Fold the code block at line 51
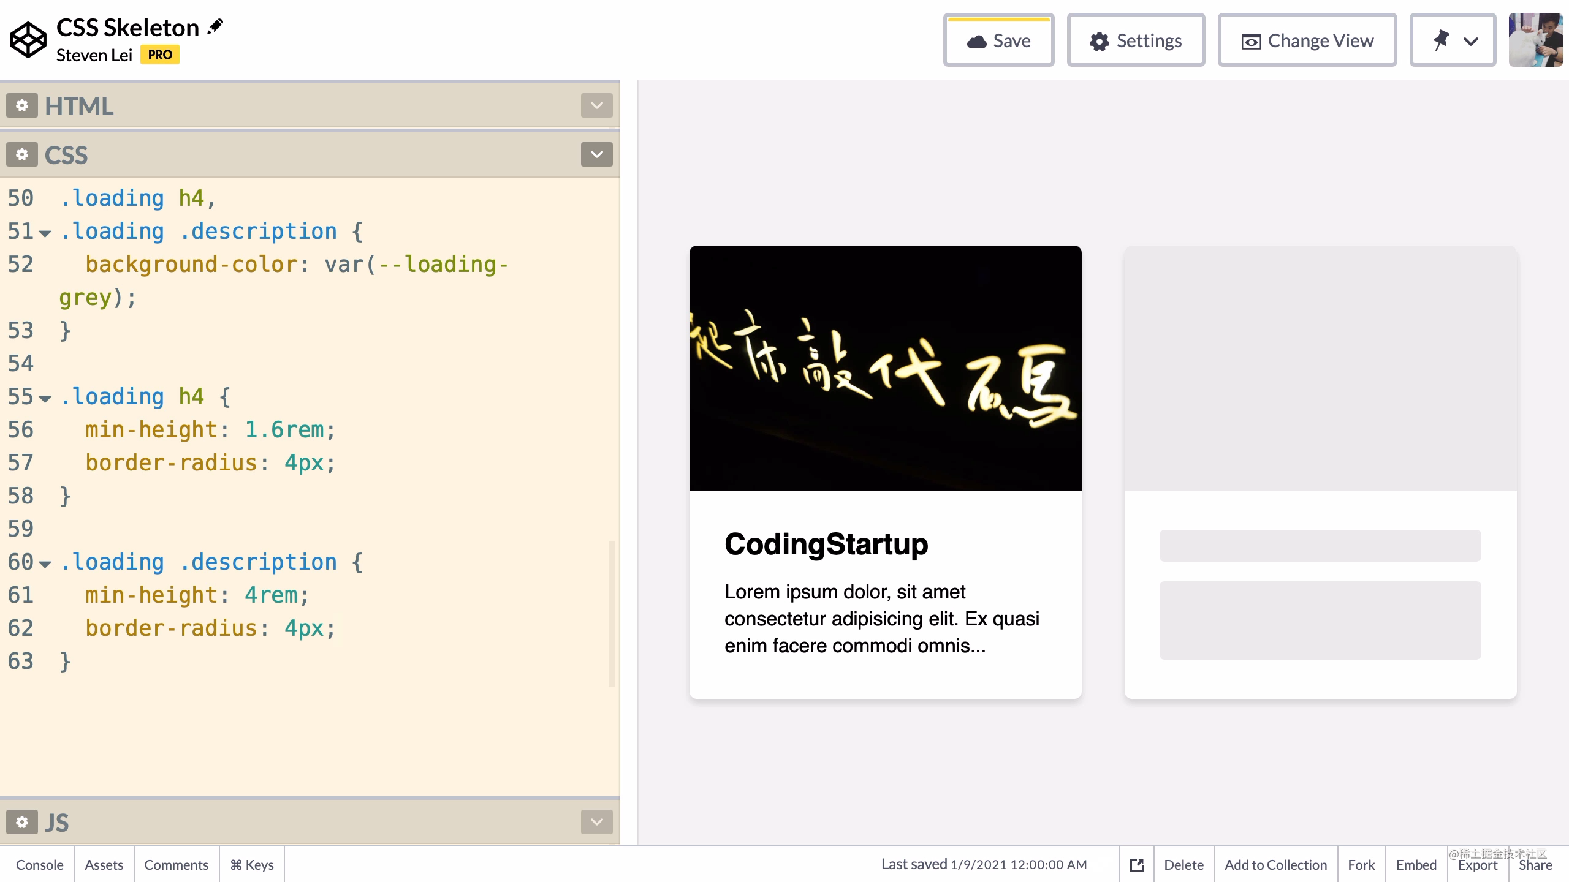1569x882 pixels. click(45, 233)
